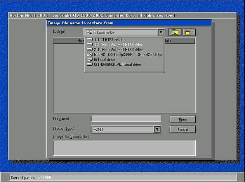Click floppy icon in Look in box
Image resolution: width=245 pixels, height=182 pixels.
click(x=89, y=32)
